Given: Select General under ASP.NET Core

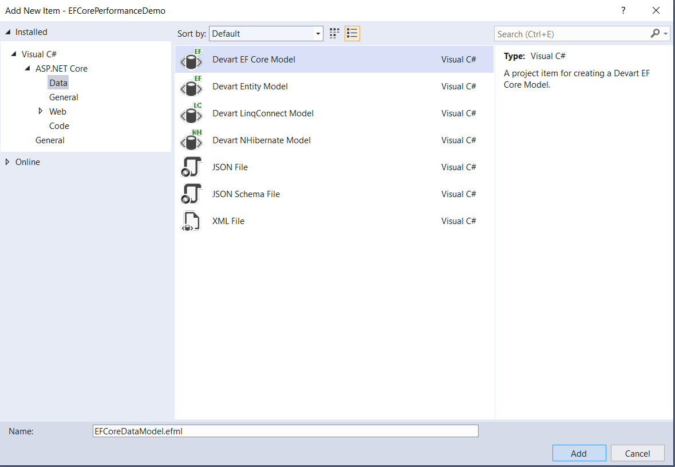Looking at the screenshot, I should coord(64,97).
